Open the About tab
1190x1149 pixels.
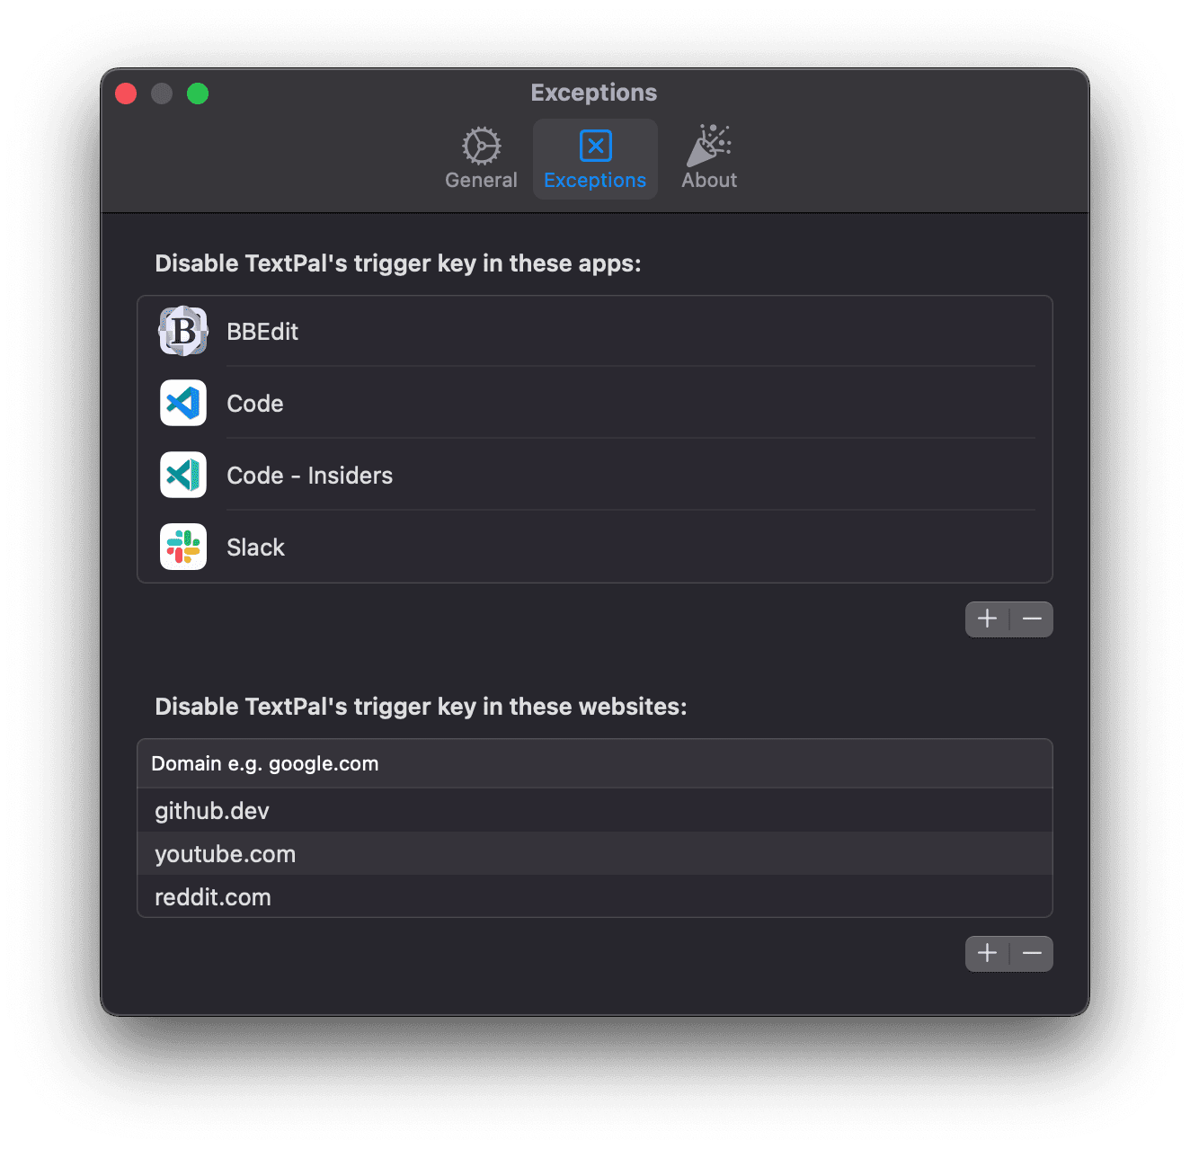[x=709, y=159]
